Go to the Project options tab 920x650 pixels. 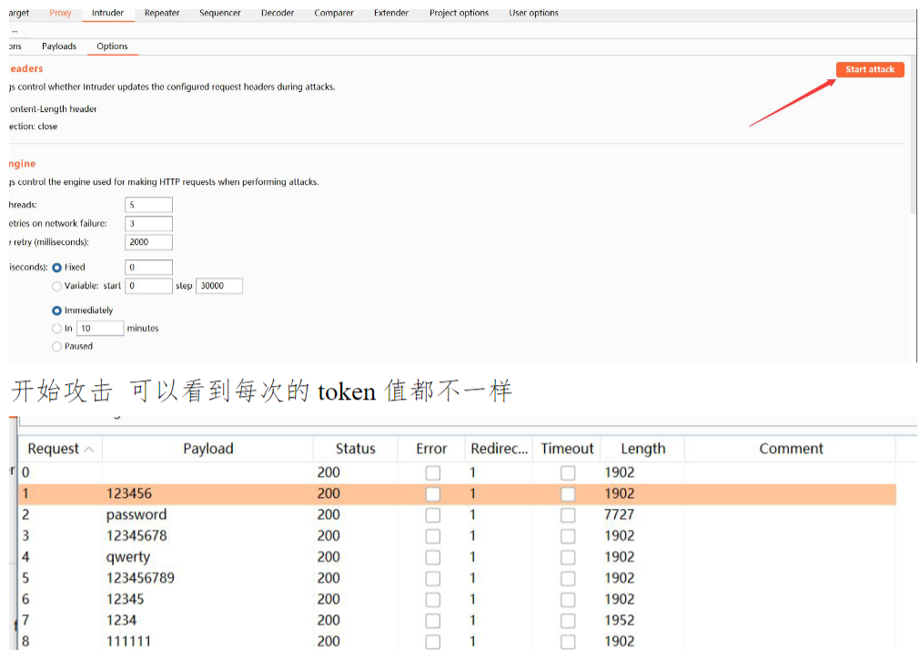459,13
